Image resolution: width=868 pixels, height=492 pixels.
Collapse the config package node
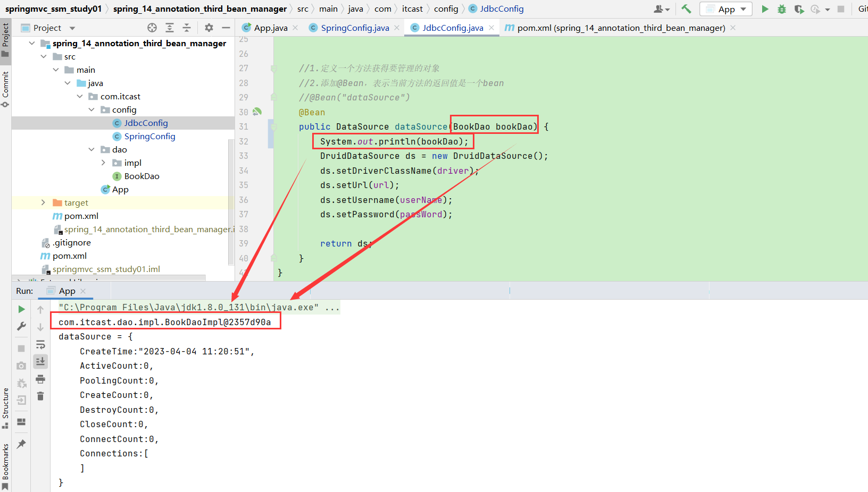click(x=91, y=109)
